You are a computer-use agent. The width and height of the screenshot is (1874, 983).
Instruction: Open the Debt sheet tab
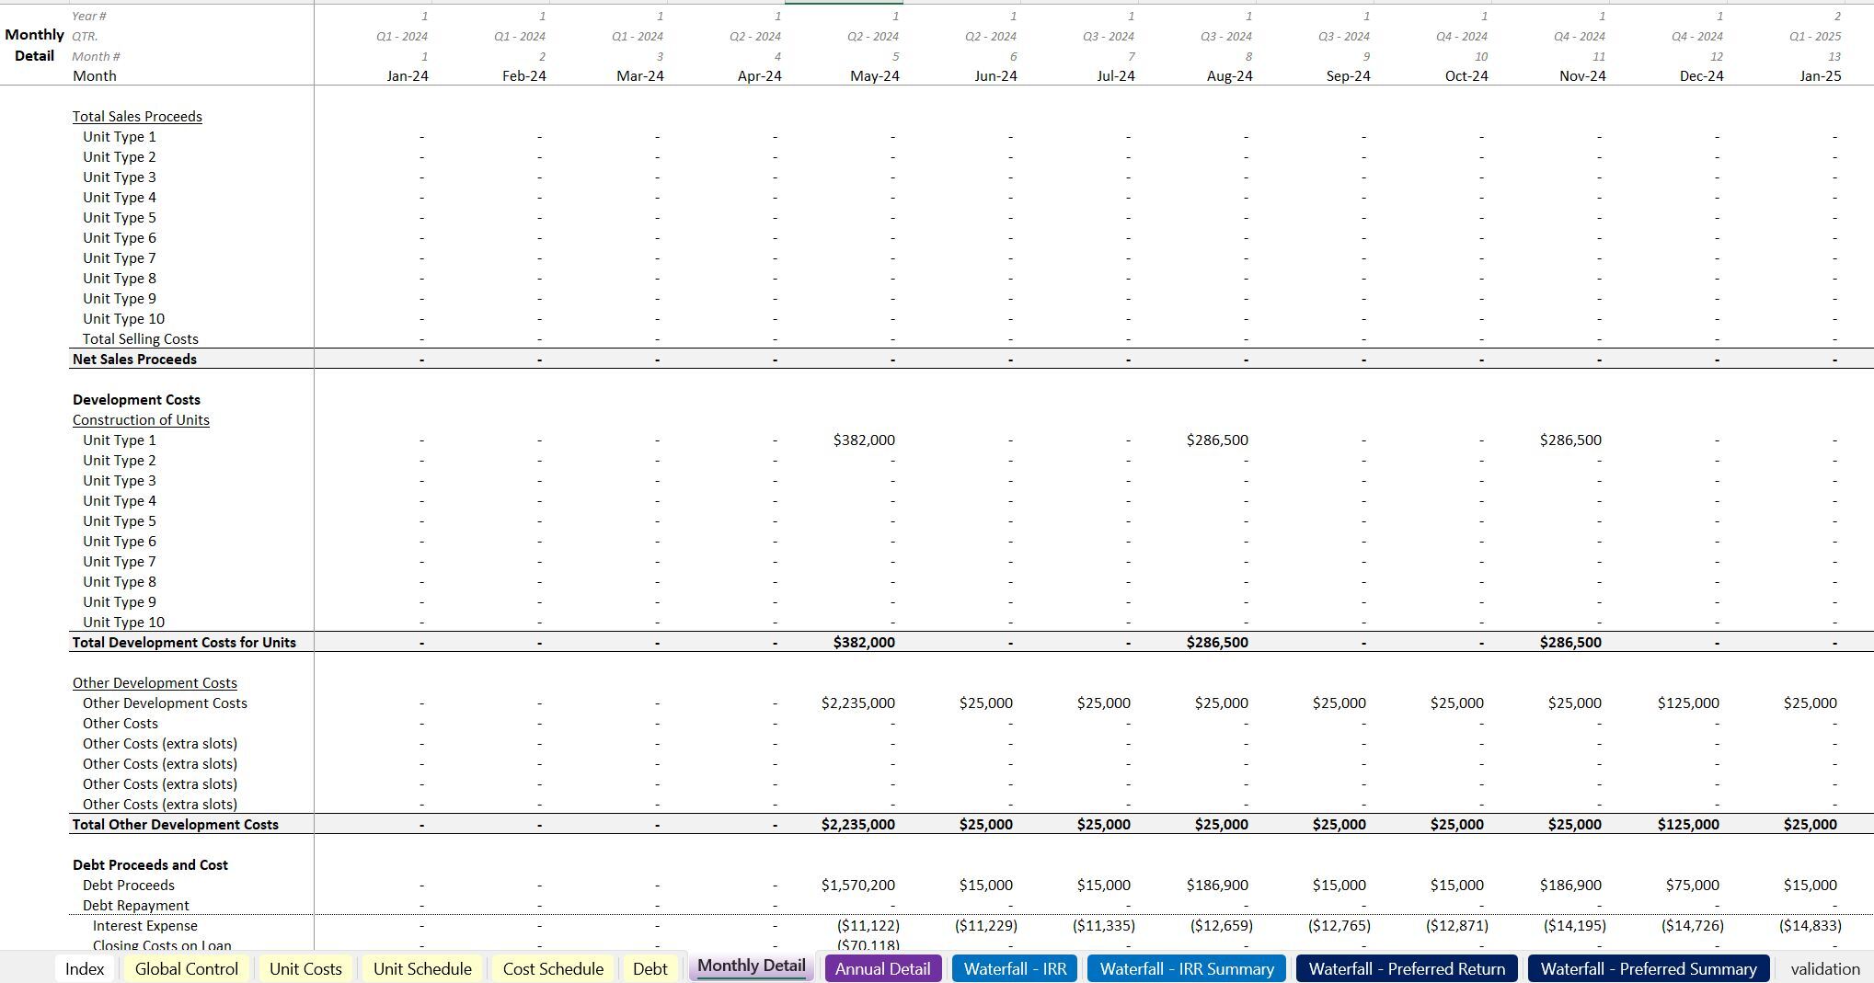650,968
